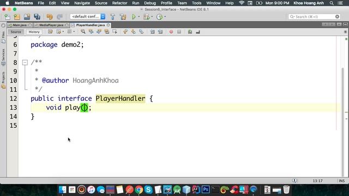Toggle the Source view button
Screen dimensions: 349x196
pyautogui.click(x=16, y=32)
